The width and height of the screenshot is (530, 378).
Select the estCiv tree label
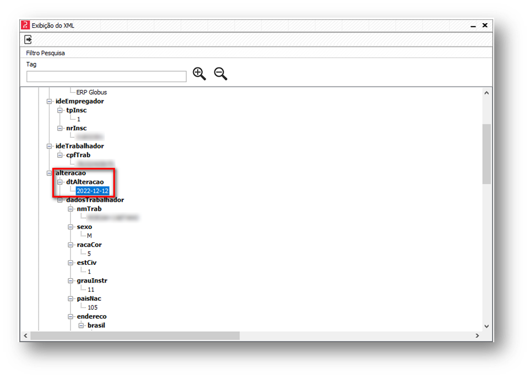[87, 263]
